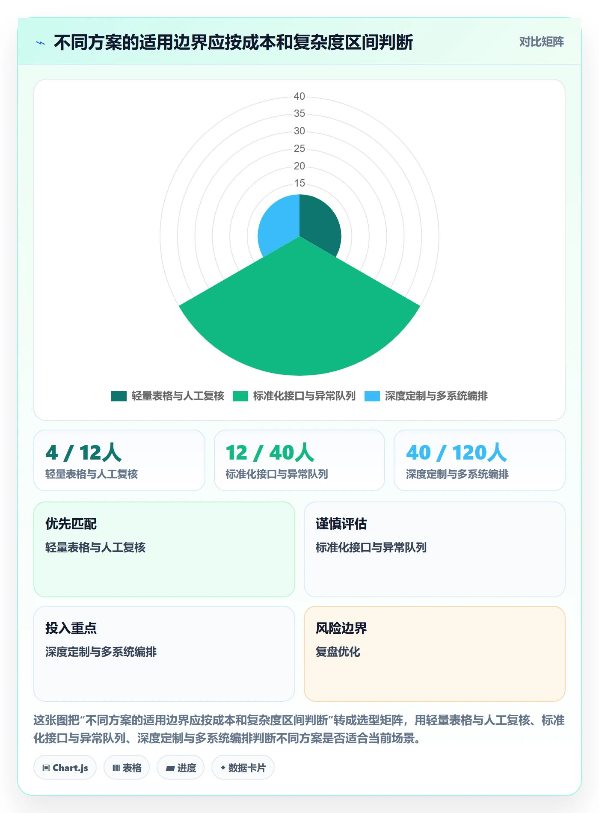Click the 风险边界 card heading

pyautogui.click(x=341, y=628)
